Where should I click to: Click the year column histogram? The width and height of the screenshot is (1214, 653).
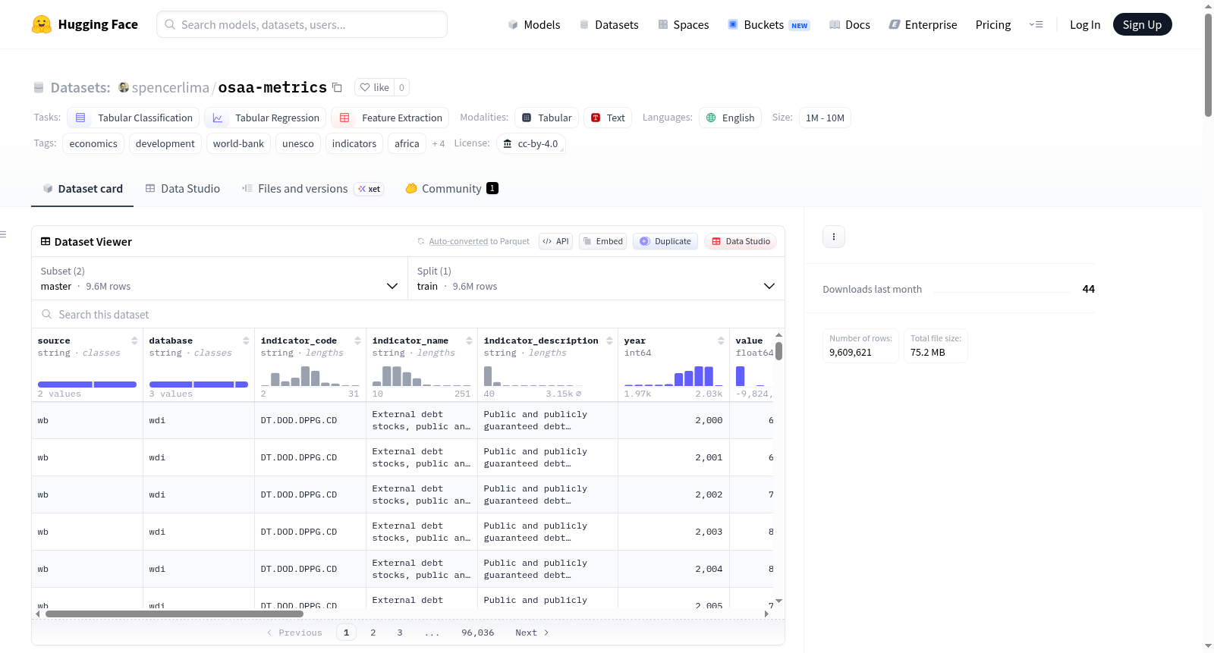tap(674, 375)
